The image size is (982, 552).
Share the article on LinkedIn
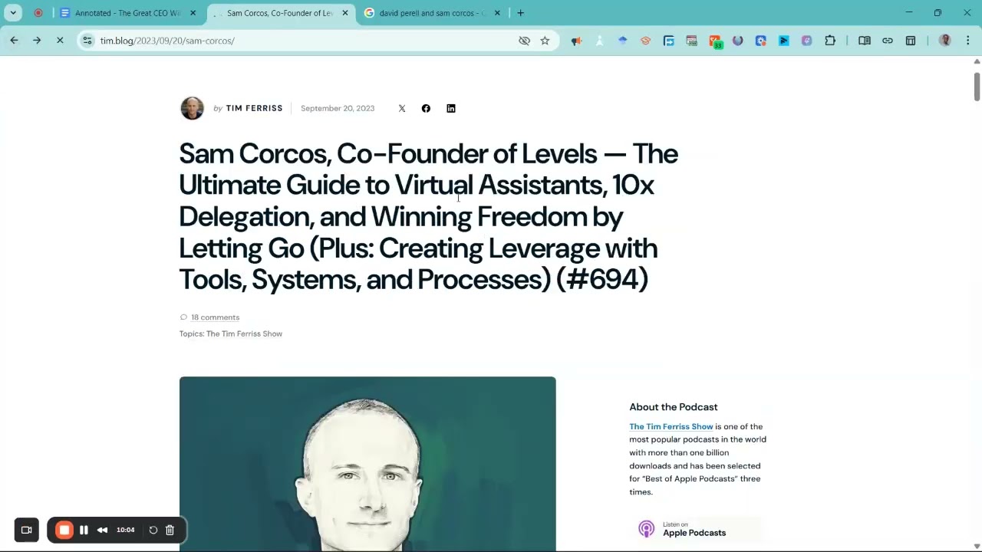[x=451, y=108]
